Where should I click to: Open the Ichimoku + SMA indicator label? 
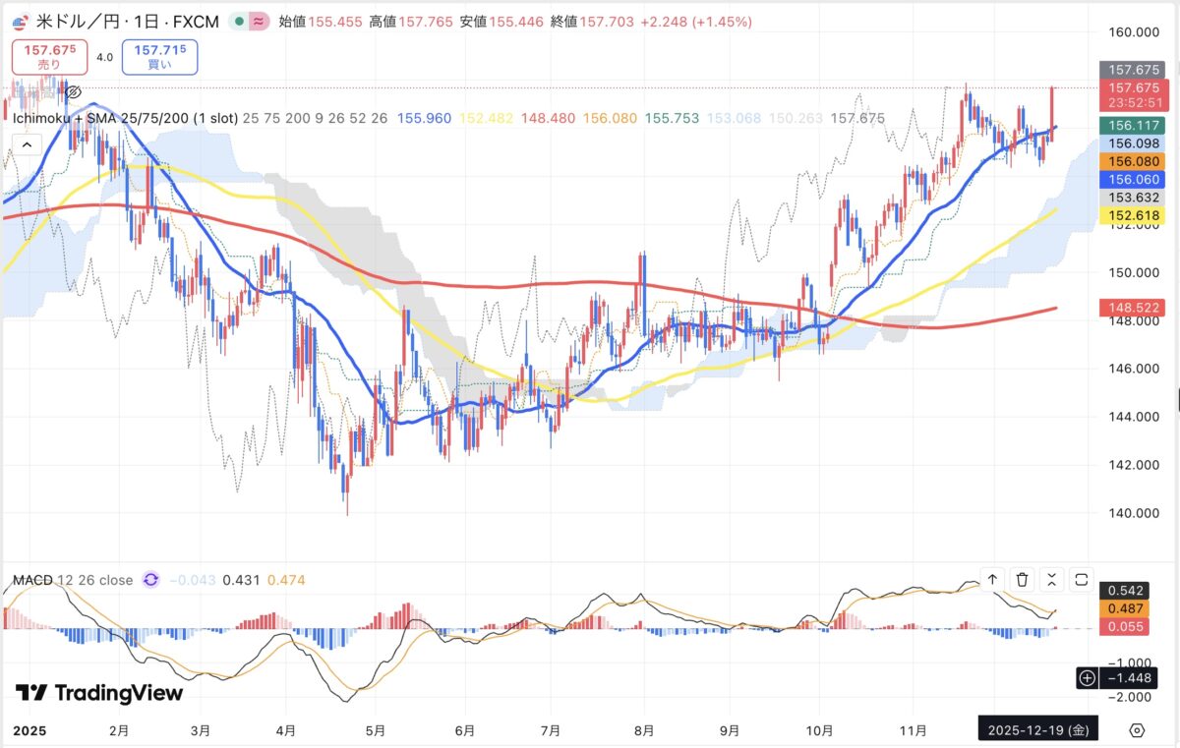pyautogui.click(x=125, y=118)
